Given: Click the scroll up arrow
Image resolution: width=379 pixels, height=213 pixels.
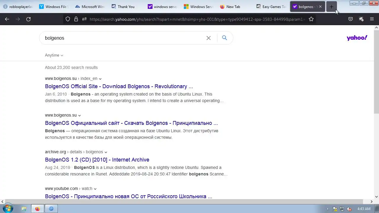Looking at the screenshot, I should click(x=376, y=28).
